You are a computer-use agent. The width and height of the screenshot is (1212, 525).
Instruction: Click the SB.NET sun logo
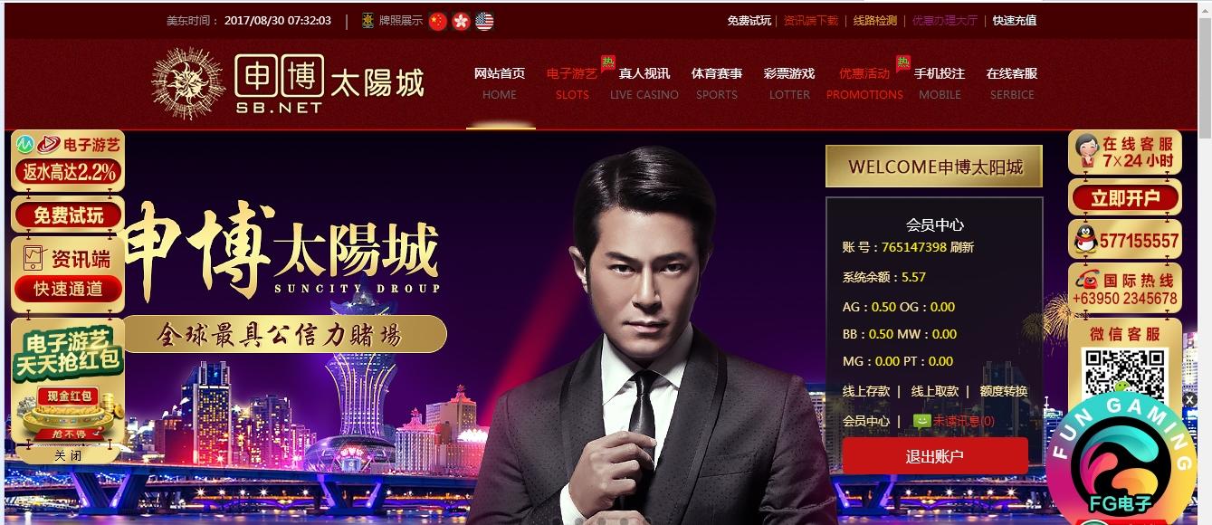coord(188,83)
